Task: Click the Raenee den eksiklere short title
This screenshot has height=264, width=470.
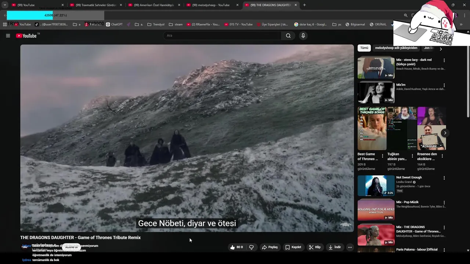Action: click(427, 157)
